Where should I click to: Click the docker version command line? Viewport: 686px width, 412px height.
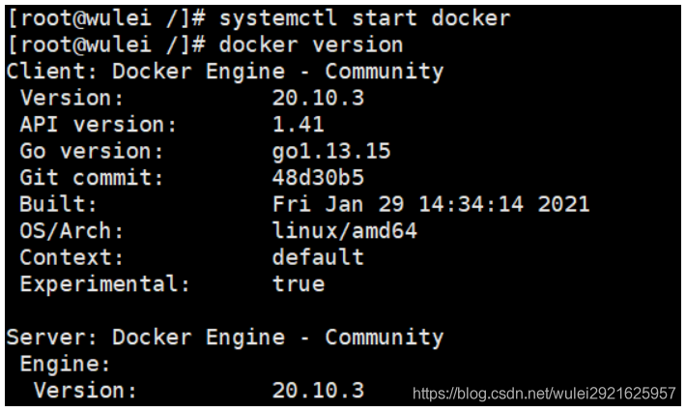[310, 45]
